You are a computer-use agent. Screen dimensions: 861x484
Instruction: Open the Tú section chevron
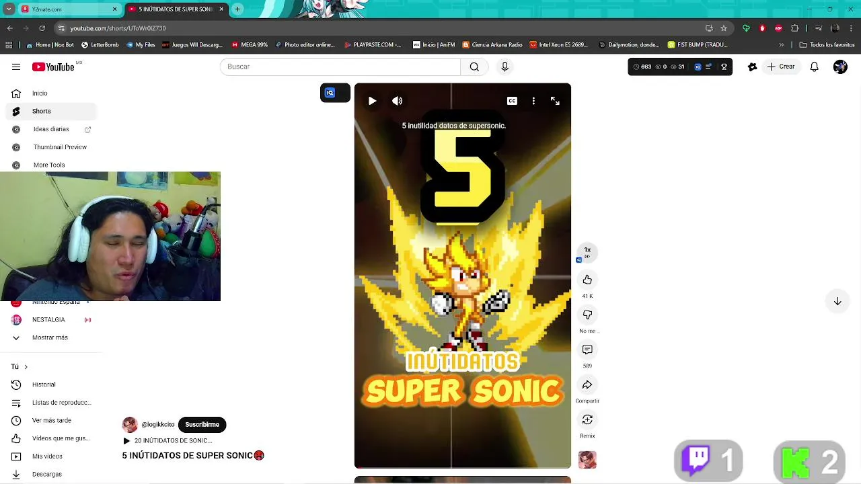pyautogui.click(x=26, y=366)
